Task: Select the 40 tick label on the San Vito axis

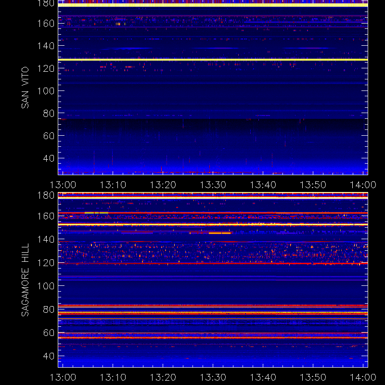Action: pos(49,158)
